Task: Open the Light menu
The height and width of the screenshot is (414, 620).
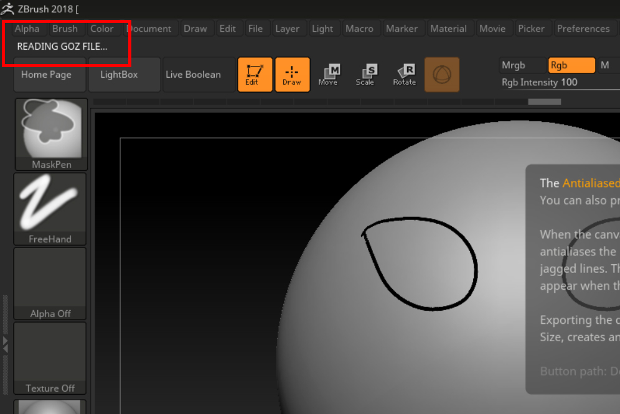Action: [x=322, y=29]
